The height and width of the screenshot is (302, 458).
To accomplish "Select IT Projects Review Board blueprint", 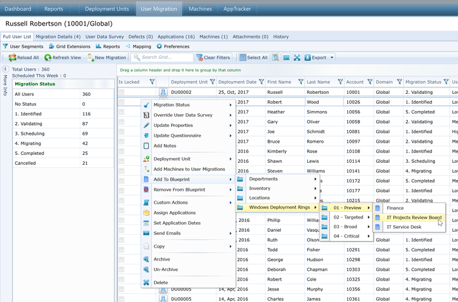I will click(409, 217).
